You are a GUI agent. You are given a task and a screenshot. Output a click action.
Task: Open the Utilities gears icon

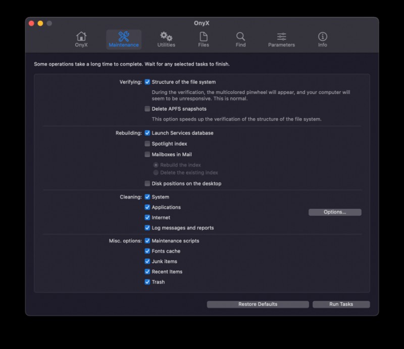pos(166,39)
